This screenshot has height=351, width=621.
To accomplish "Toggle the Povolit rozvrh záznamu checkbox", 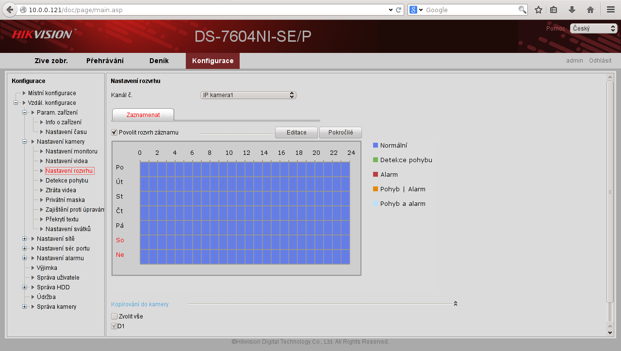I will tap(114, 132).
